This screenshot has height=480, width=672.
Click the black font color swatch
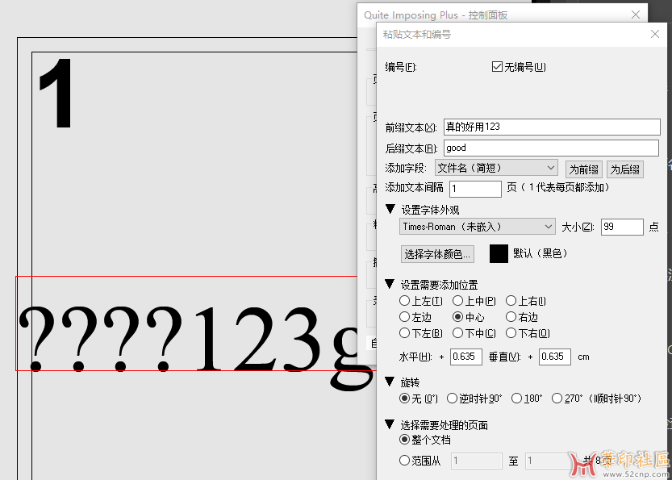pyautogui.click(x=499, y=253)
